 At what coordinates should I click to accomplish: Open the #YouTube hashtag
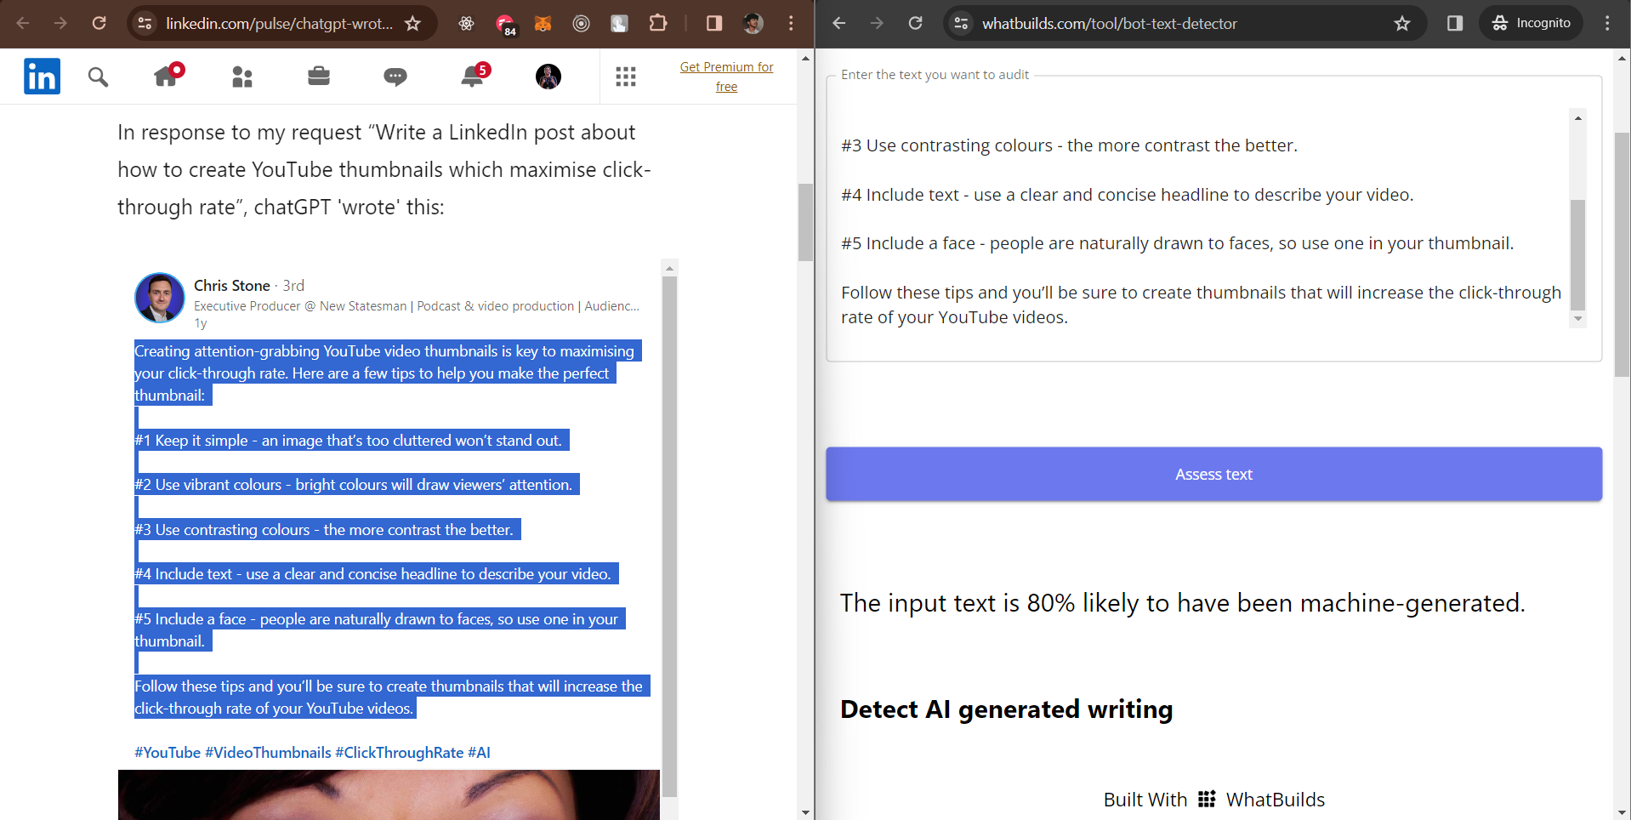point(168,752)
